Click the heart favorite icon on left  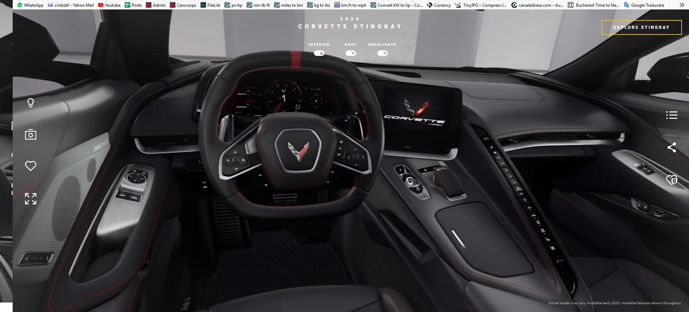click(31, 166)
